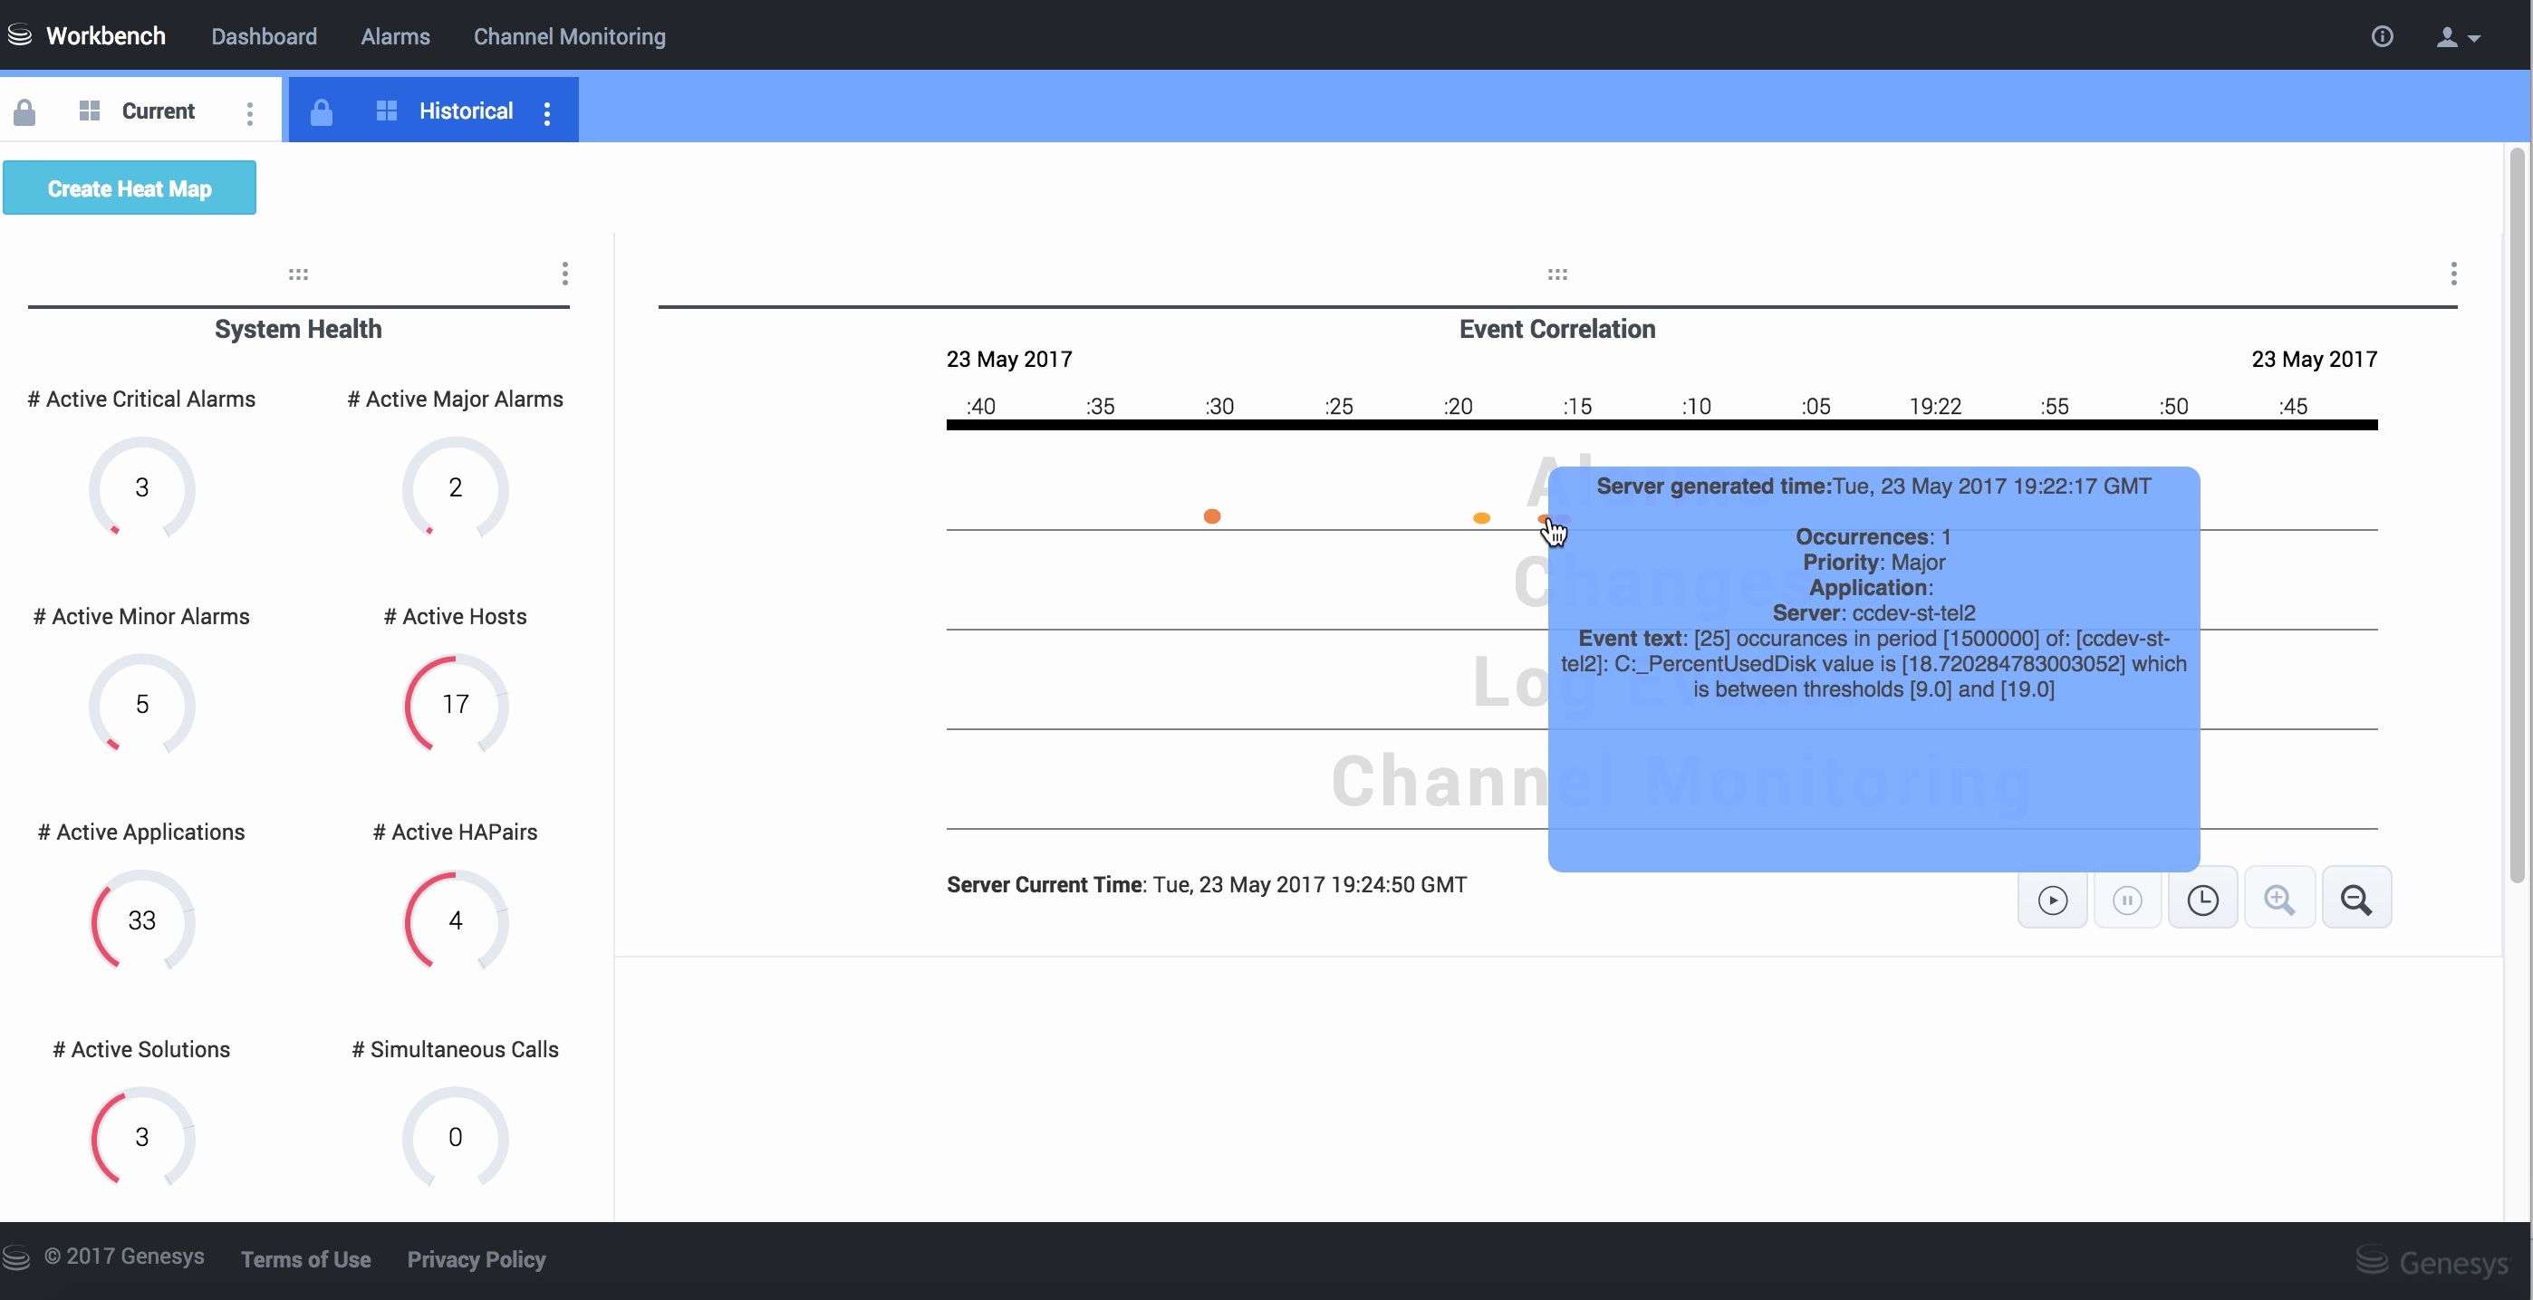Toggle lock on the Current dashboard tab

[x=24, y=112]
